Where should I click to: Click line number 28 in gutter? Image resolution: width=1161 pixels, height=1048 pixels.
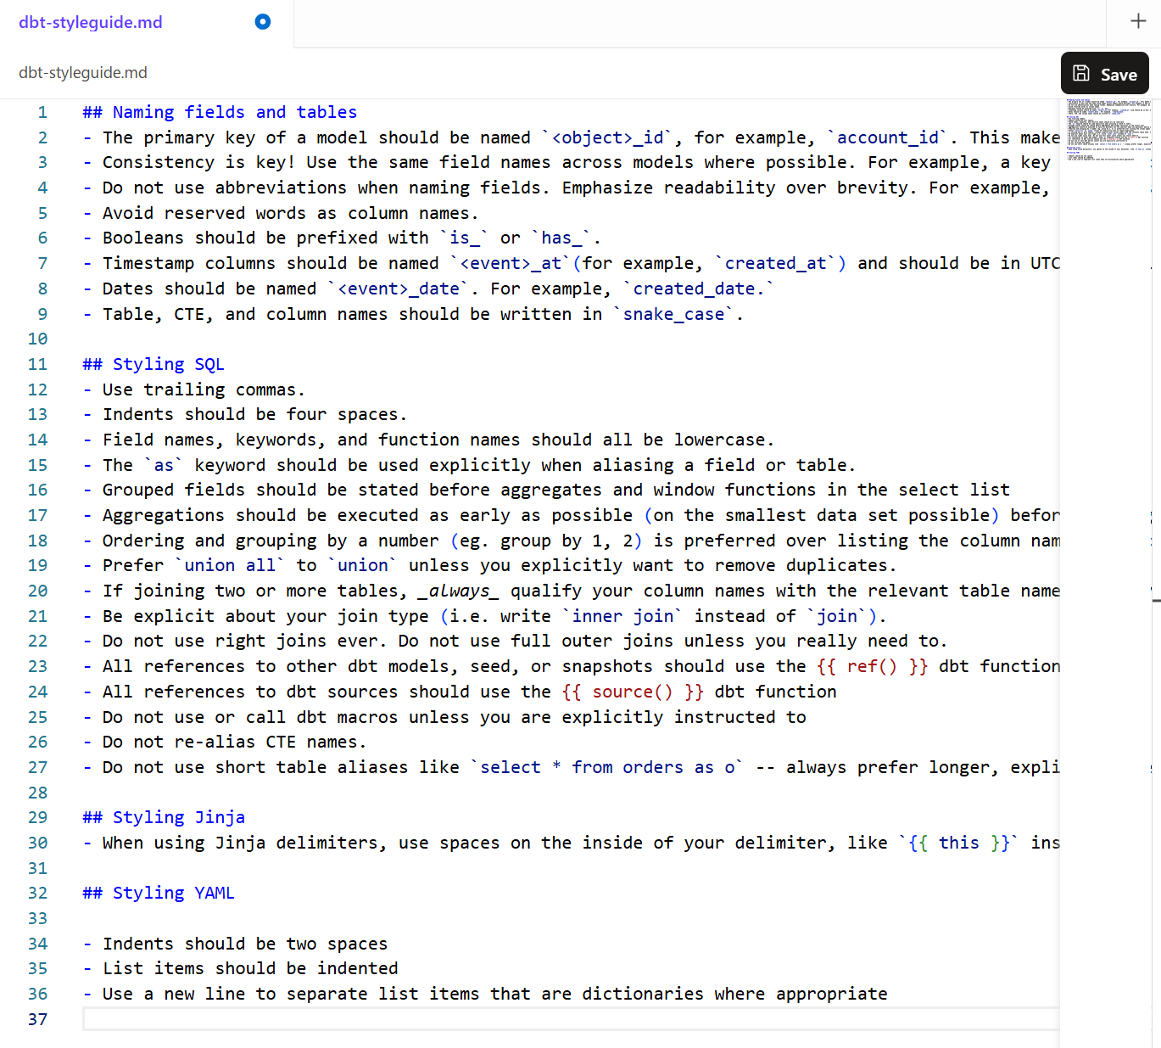[x=37, y=793]
